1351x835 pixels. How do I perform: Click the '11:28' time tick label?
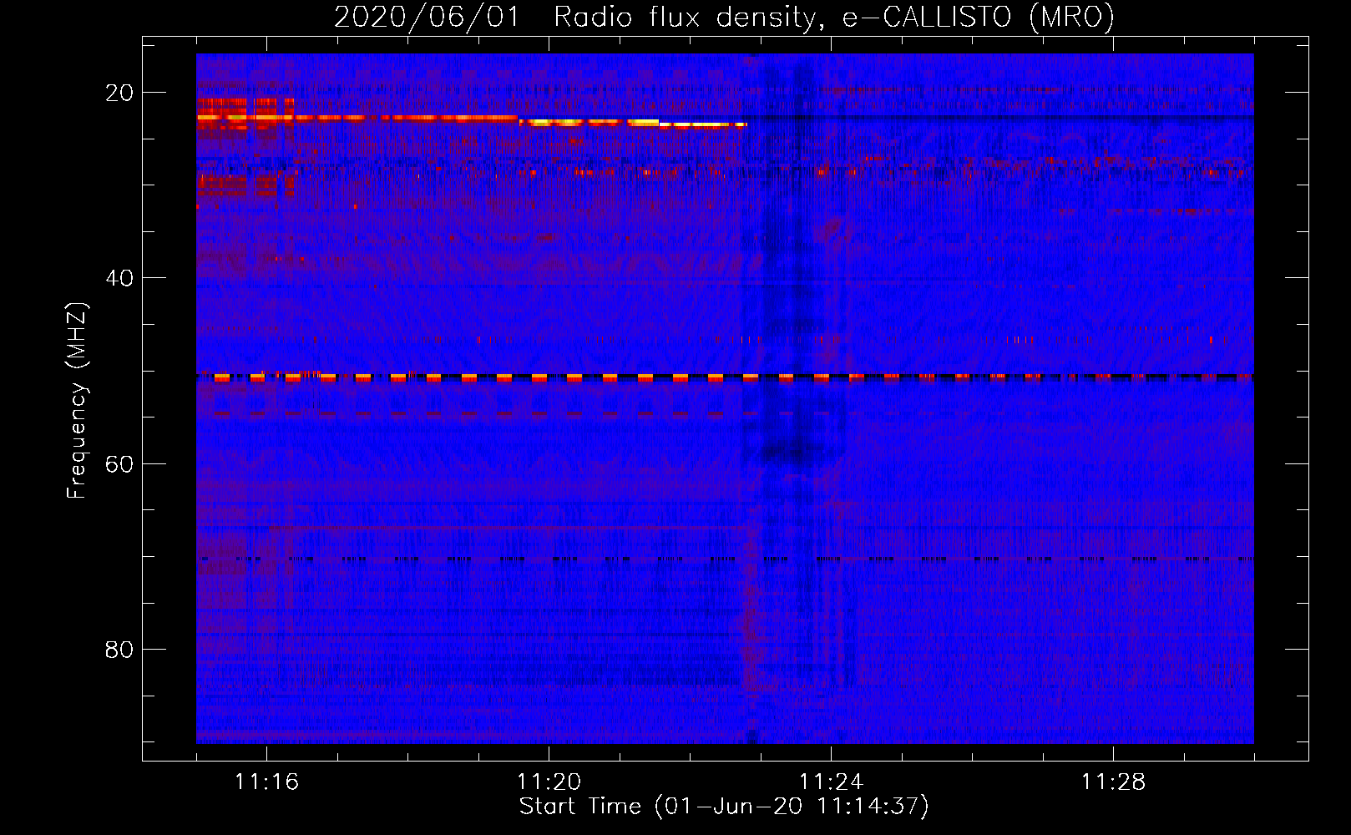click(1113, 782)
